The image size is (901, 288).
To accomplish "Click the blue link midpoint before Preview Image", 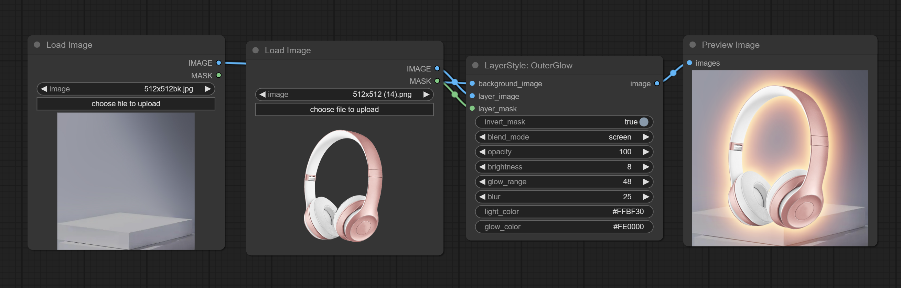I will 673,73.
